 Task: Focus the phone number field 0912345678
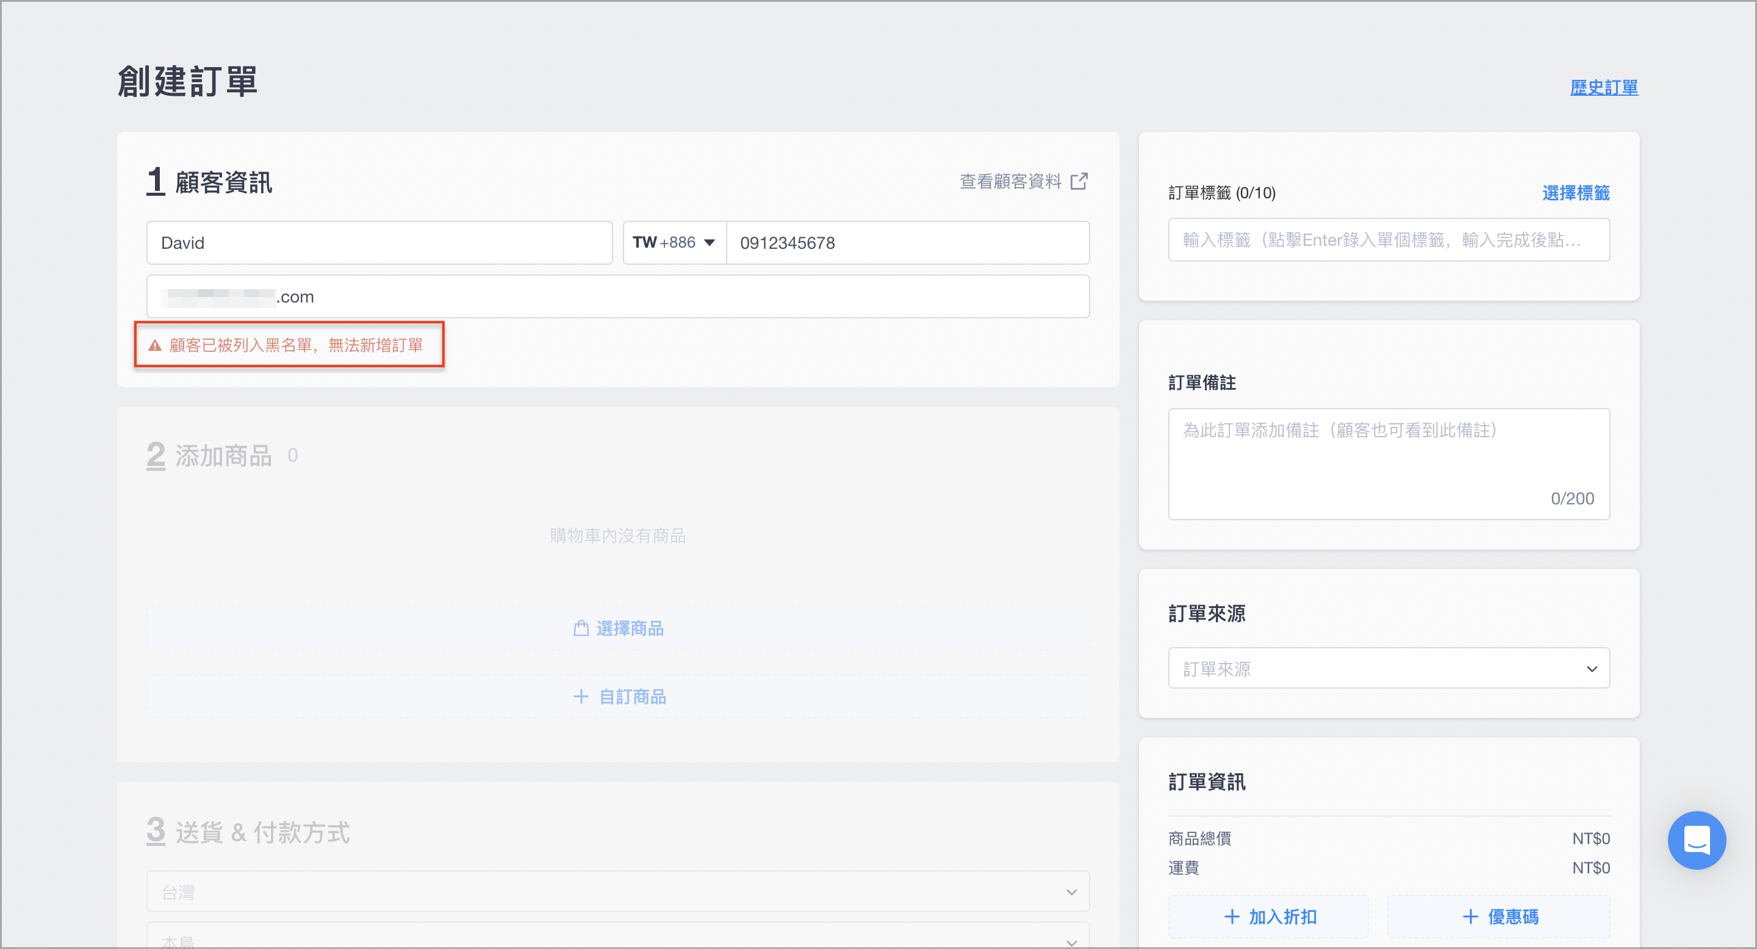click(907, 243)
